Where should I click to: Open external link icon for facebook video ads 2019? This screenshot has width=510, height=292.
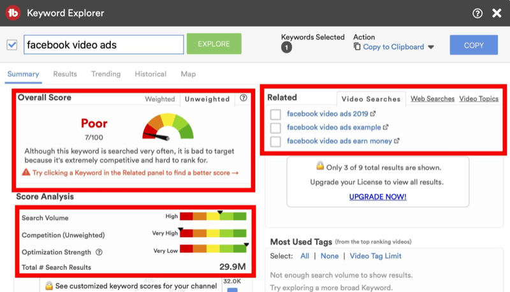(373, 114)
